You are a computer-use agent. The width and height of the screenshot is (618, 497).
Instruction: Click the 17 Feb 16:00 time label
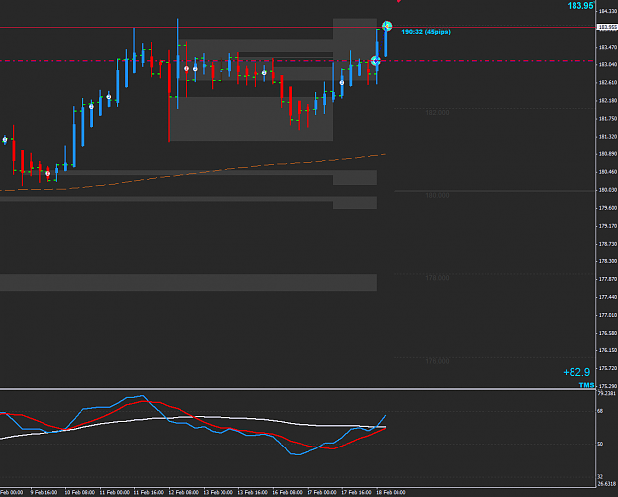pyautogui.click(x=356, y=493)
